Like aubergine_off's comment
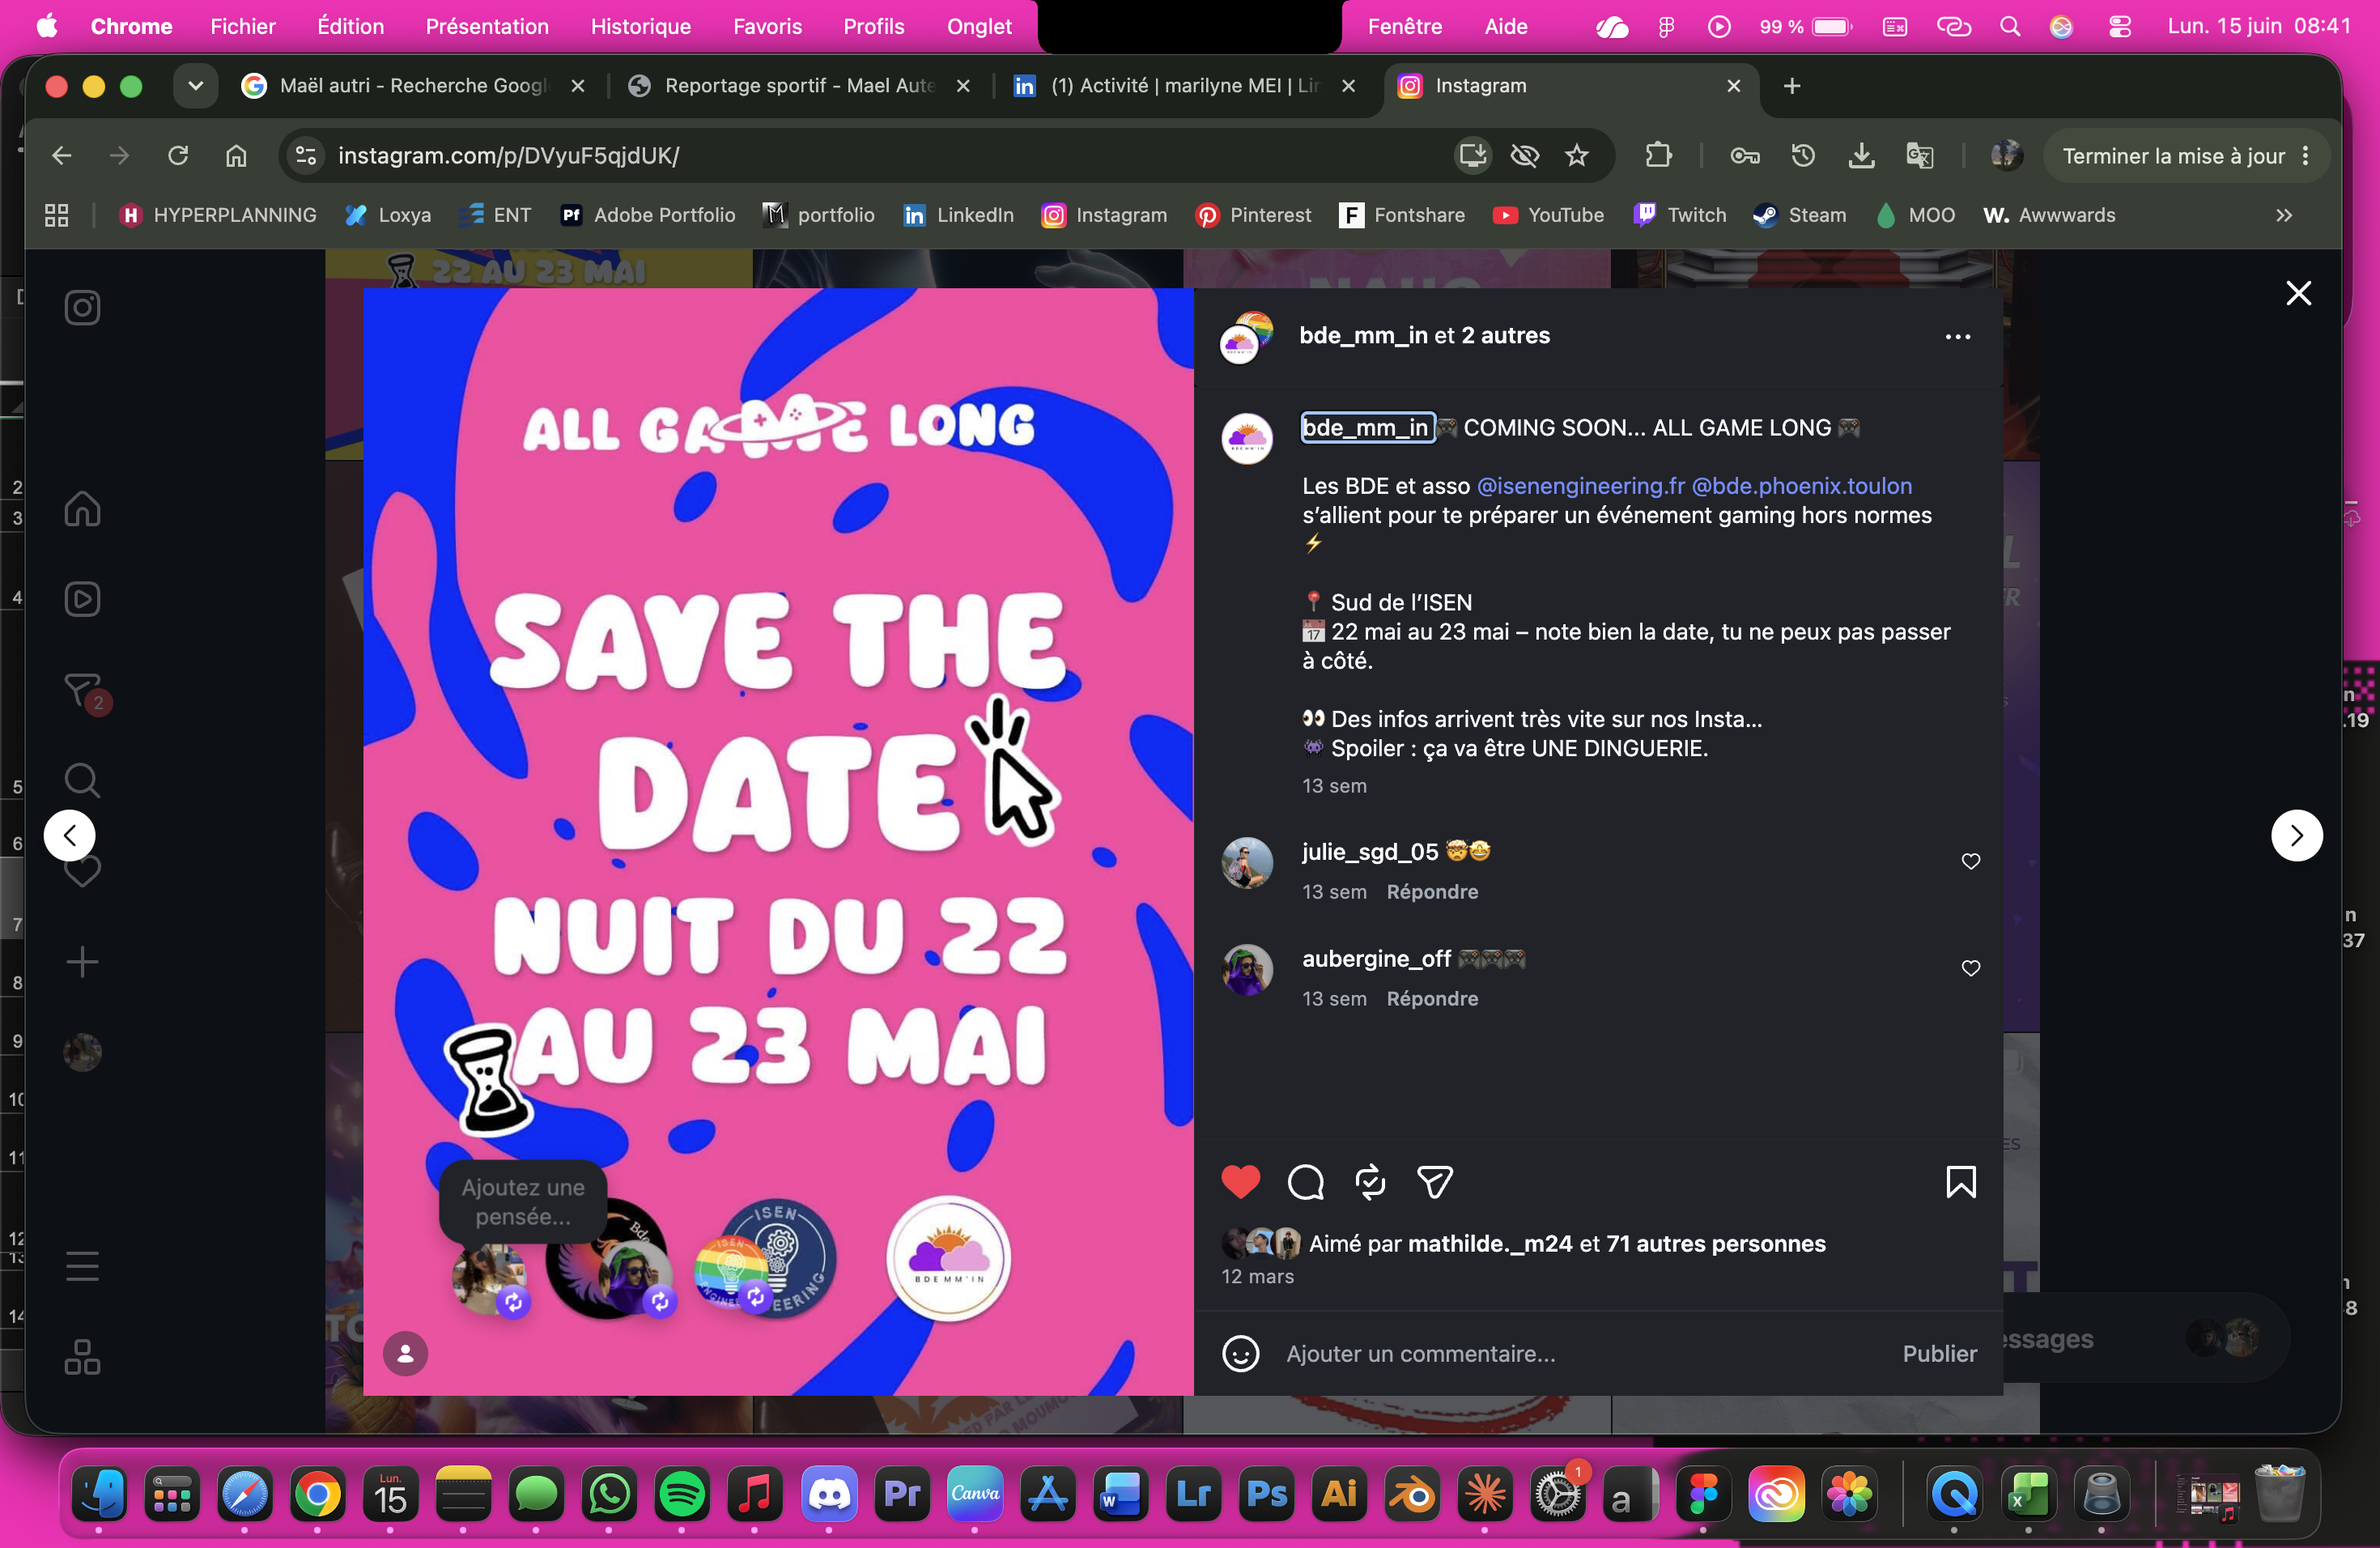The image size is (2380, 1548). (1971, 968)
